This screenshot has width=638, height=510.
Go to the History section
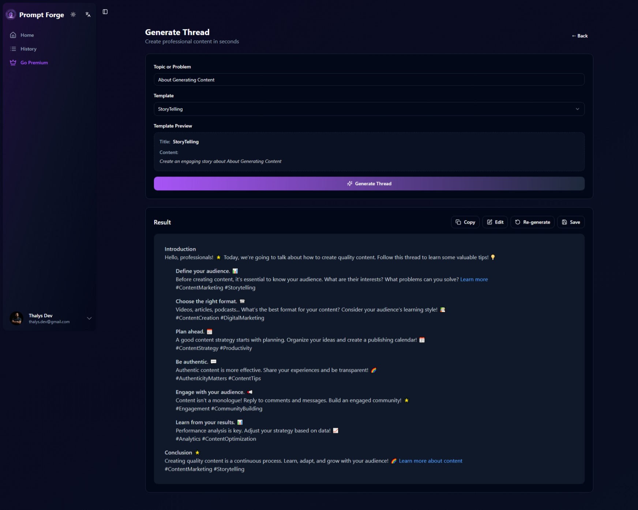click(x=28, y=49)
